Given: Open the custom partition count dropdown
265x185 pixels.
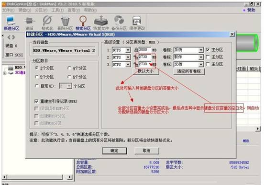Looking at the screenshot, I should (69, 86).
